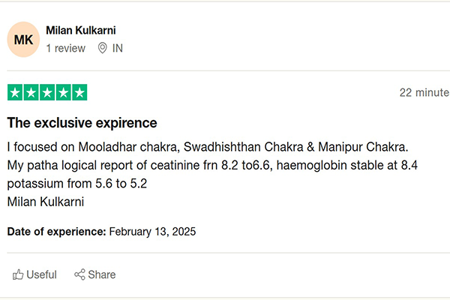Click the thumbs-up Useful icon
Viewport: 450px width, 300px height.
tap(17, 274)
